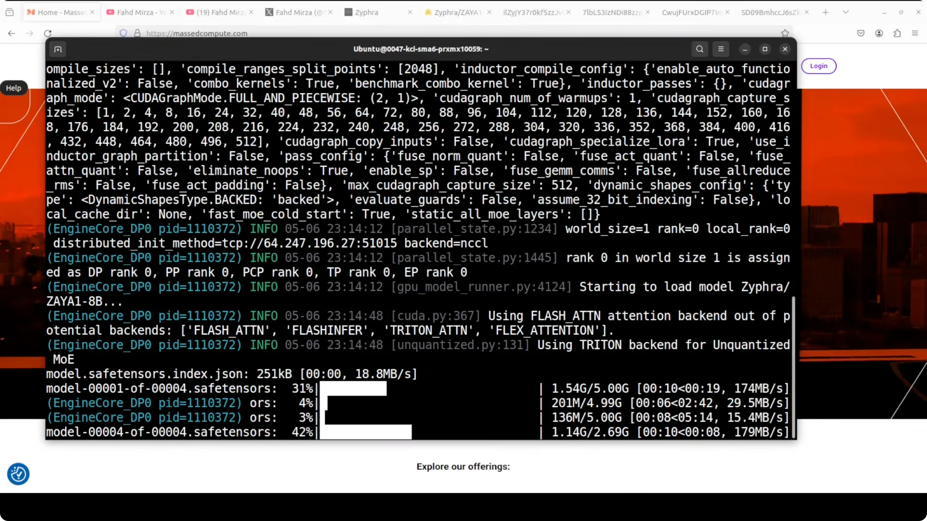Screen dimensions: 927x521
Task: Open new terminal tab icon
Action: pyautogui.click(x=58, y=49)
